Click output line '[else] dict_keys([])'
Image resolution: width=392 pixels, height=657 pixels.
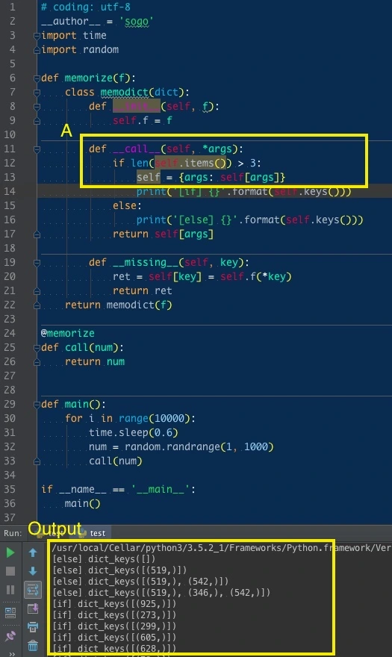(x=104, y=559)
